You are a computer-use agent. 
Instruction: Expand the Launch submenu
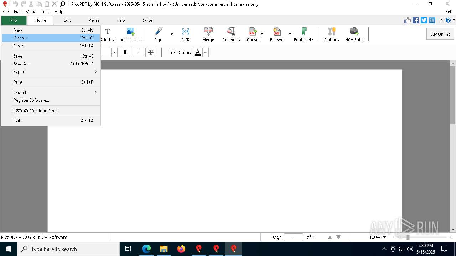51,92
